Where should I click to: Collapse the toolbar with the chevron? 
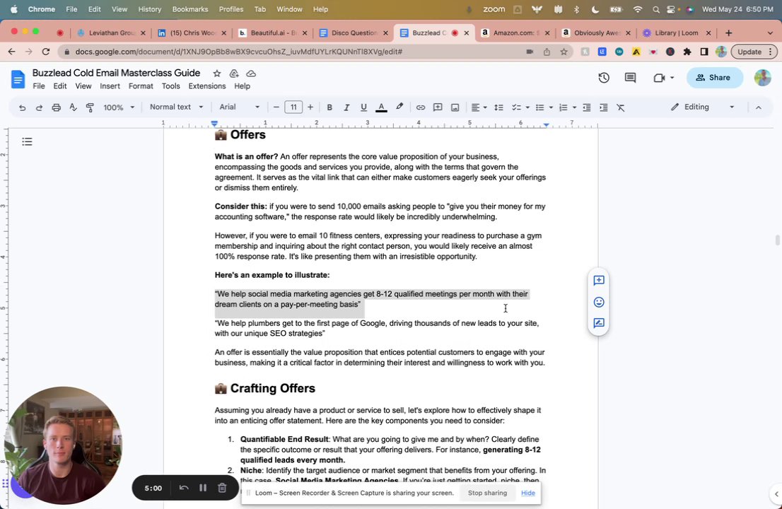point(759,107)
